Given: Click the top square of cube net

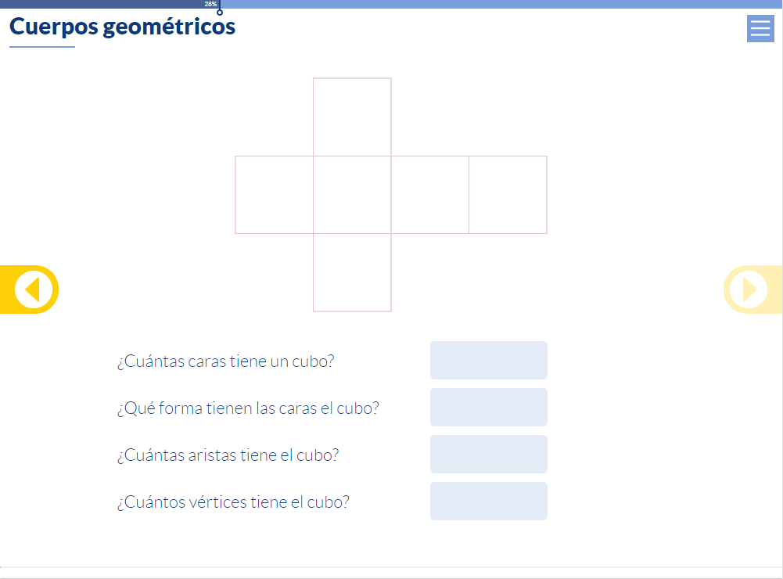Looking at the screenshot, I should [352, 117].
